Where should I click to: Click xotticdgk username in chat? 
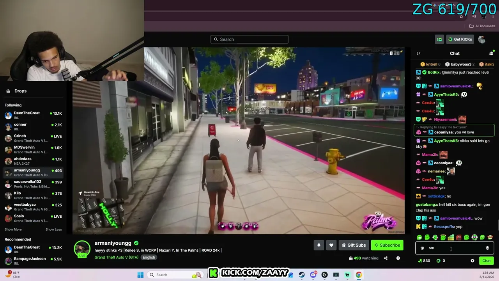436,196
